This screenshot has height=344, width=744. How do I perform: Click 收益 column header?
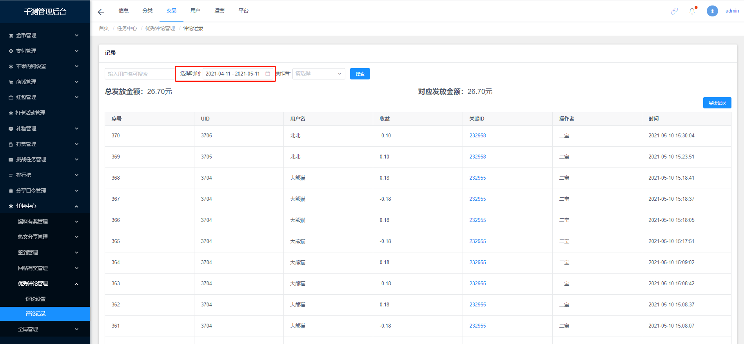coord(385,119)
